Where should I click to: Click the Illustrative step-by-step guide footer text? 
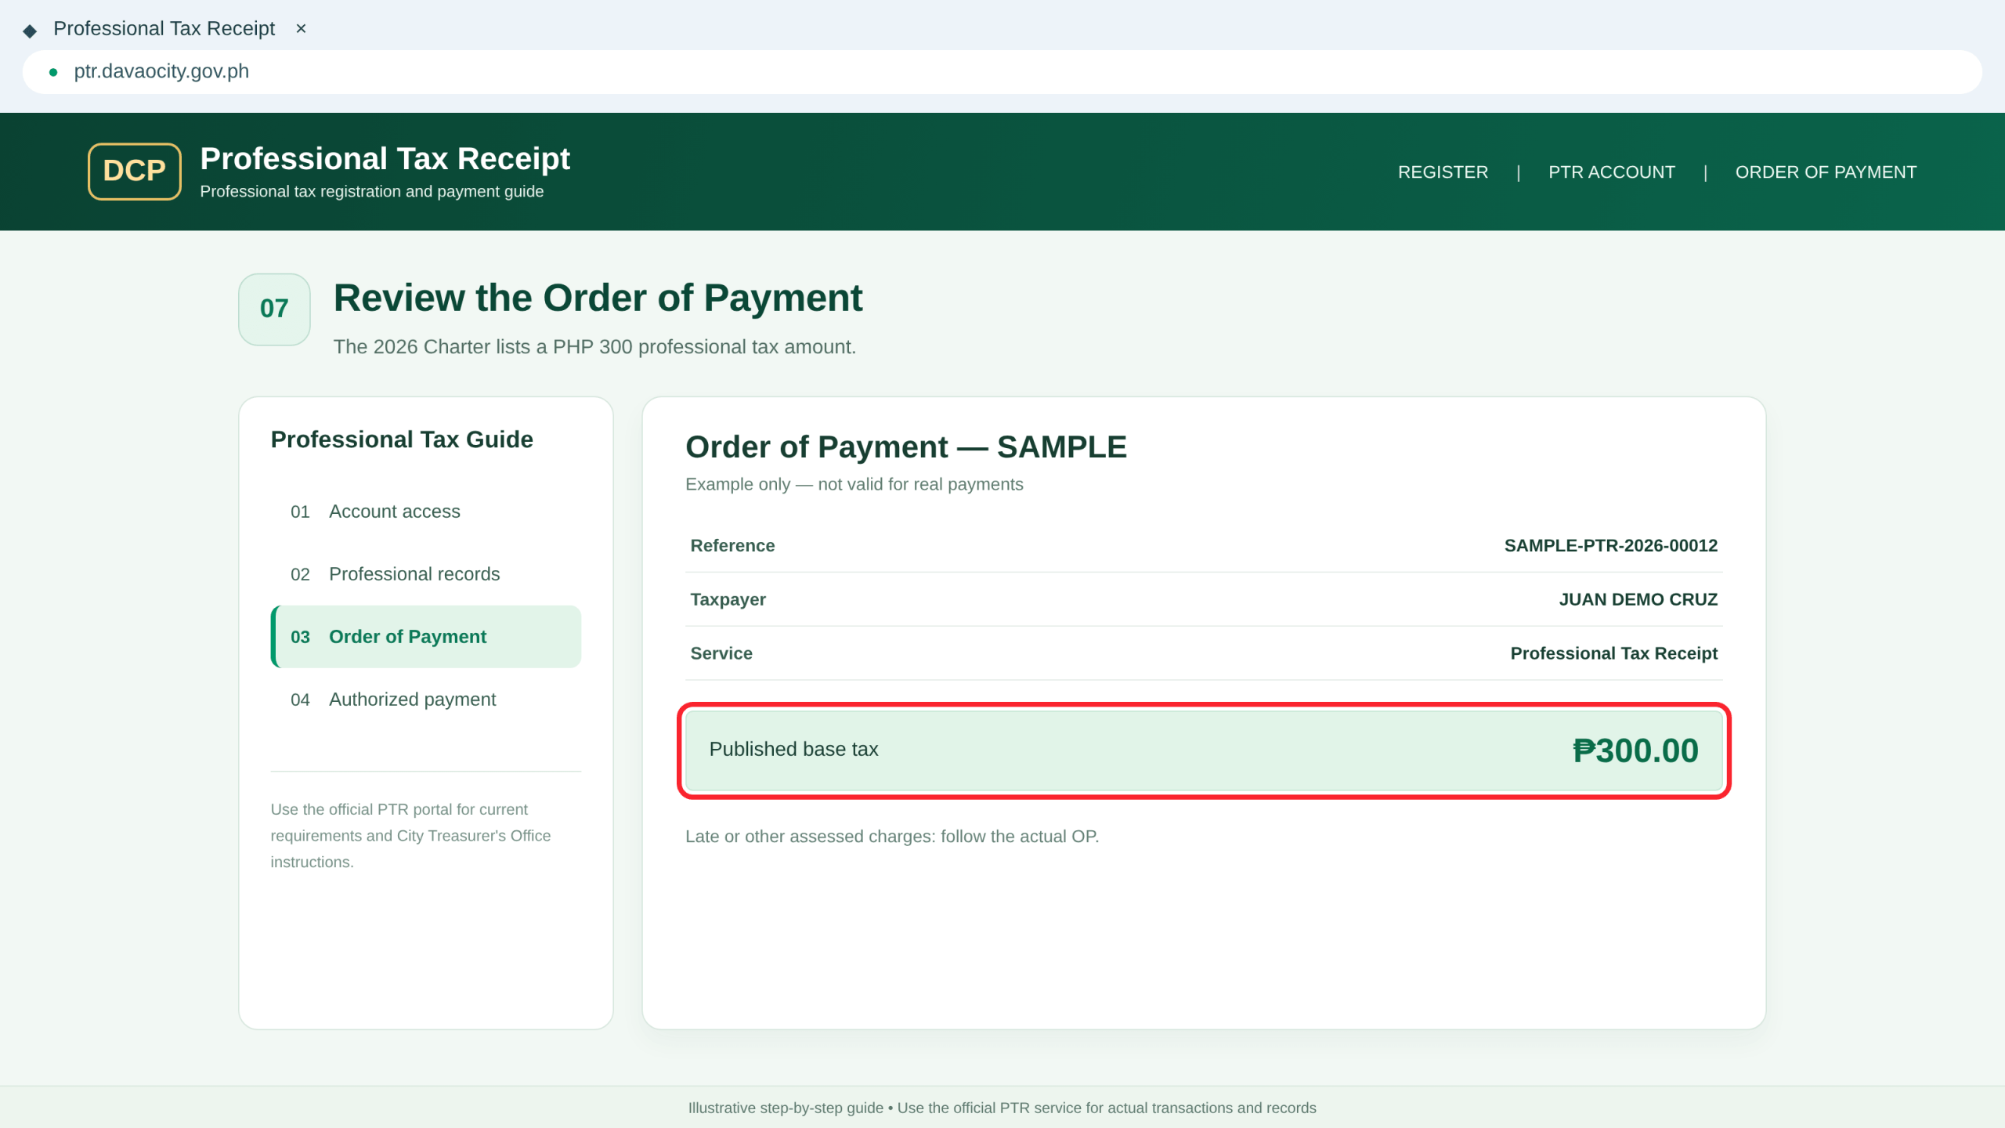pos(1002,1108)
